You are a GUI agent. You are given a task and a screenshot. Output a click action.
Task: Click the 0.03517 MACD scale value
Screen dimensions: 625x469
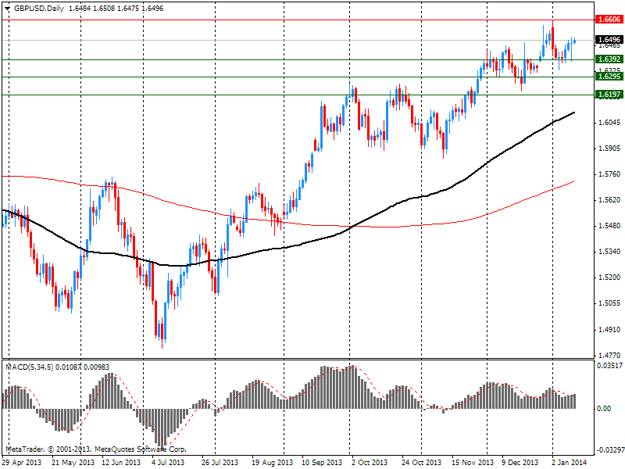tap(609, 365)
